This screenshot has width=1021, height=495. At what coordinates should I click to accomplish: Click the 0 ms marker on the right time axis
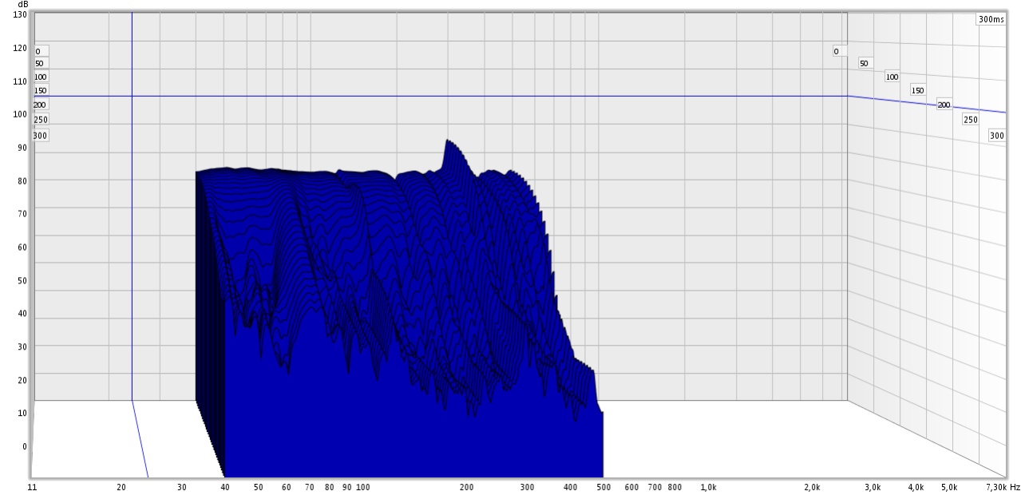click(x=836, y=51)
